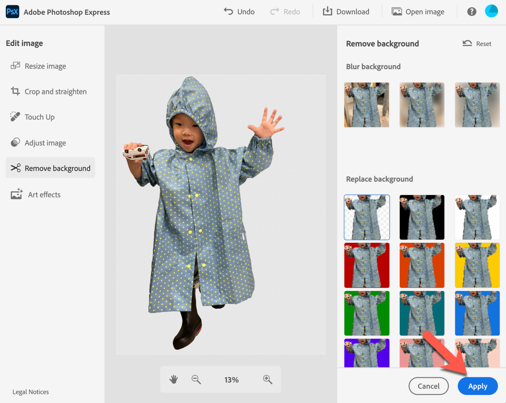Open the help question mark icon

point(472,12)
